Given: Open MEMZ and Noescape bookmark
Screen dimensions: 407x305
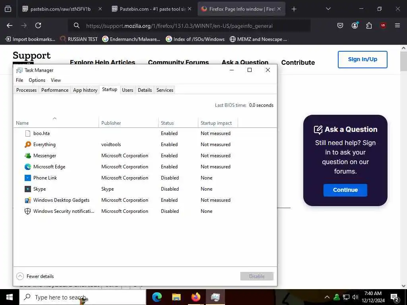Looking at the screenshot, I should tap(258, 39).
